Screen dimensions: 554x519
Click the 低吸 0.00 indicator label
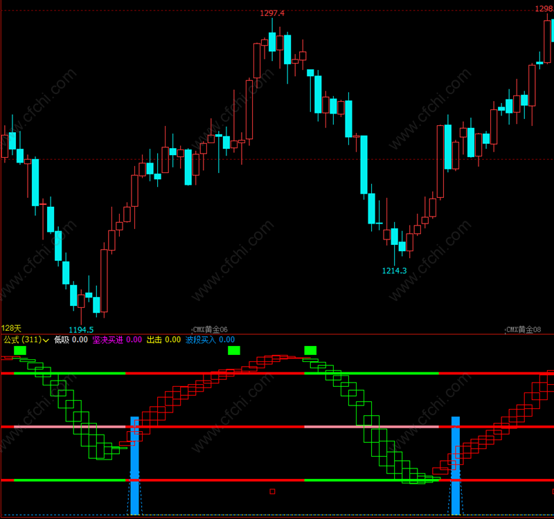[x=71, y=340]
